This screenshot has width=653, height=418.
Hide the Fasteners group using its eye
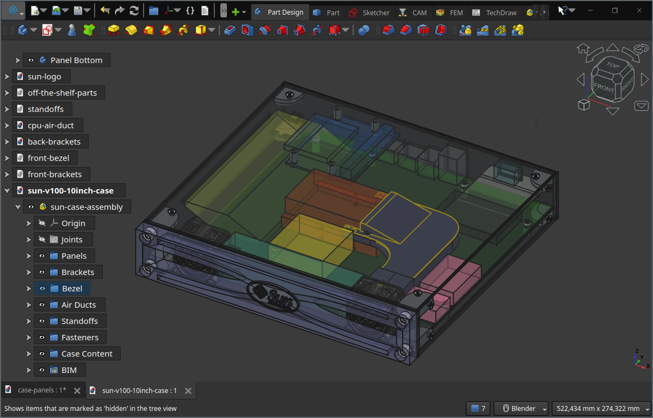pos(42,338)
